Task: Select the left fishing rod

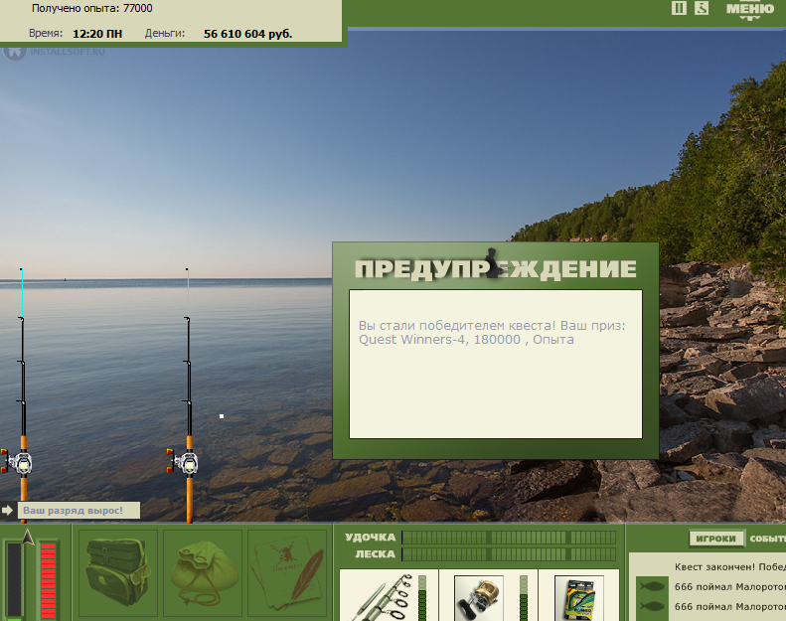Action: (x=23, y=396)
